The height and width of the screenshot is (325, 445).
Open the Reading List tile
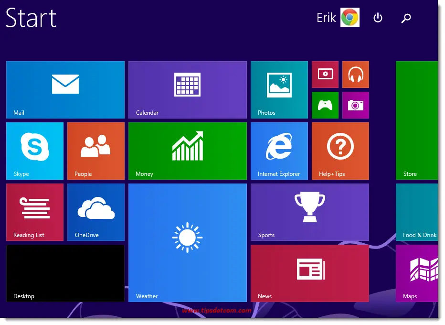pyautogui.click(x=35, y=212)
